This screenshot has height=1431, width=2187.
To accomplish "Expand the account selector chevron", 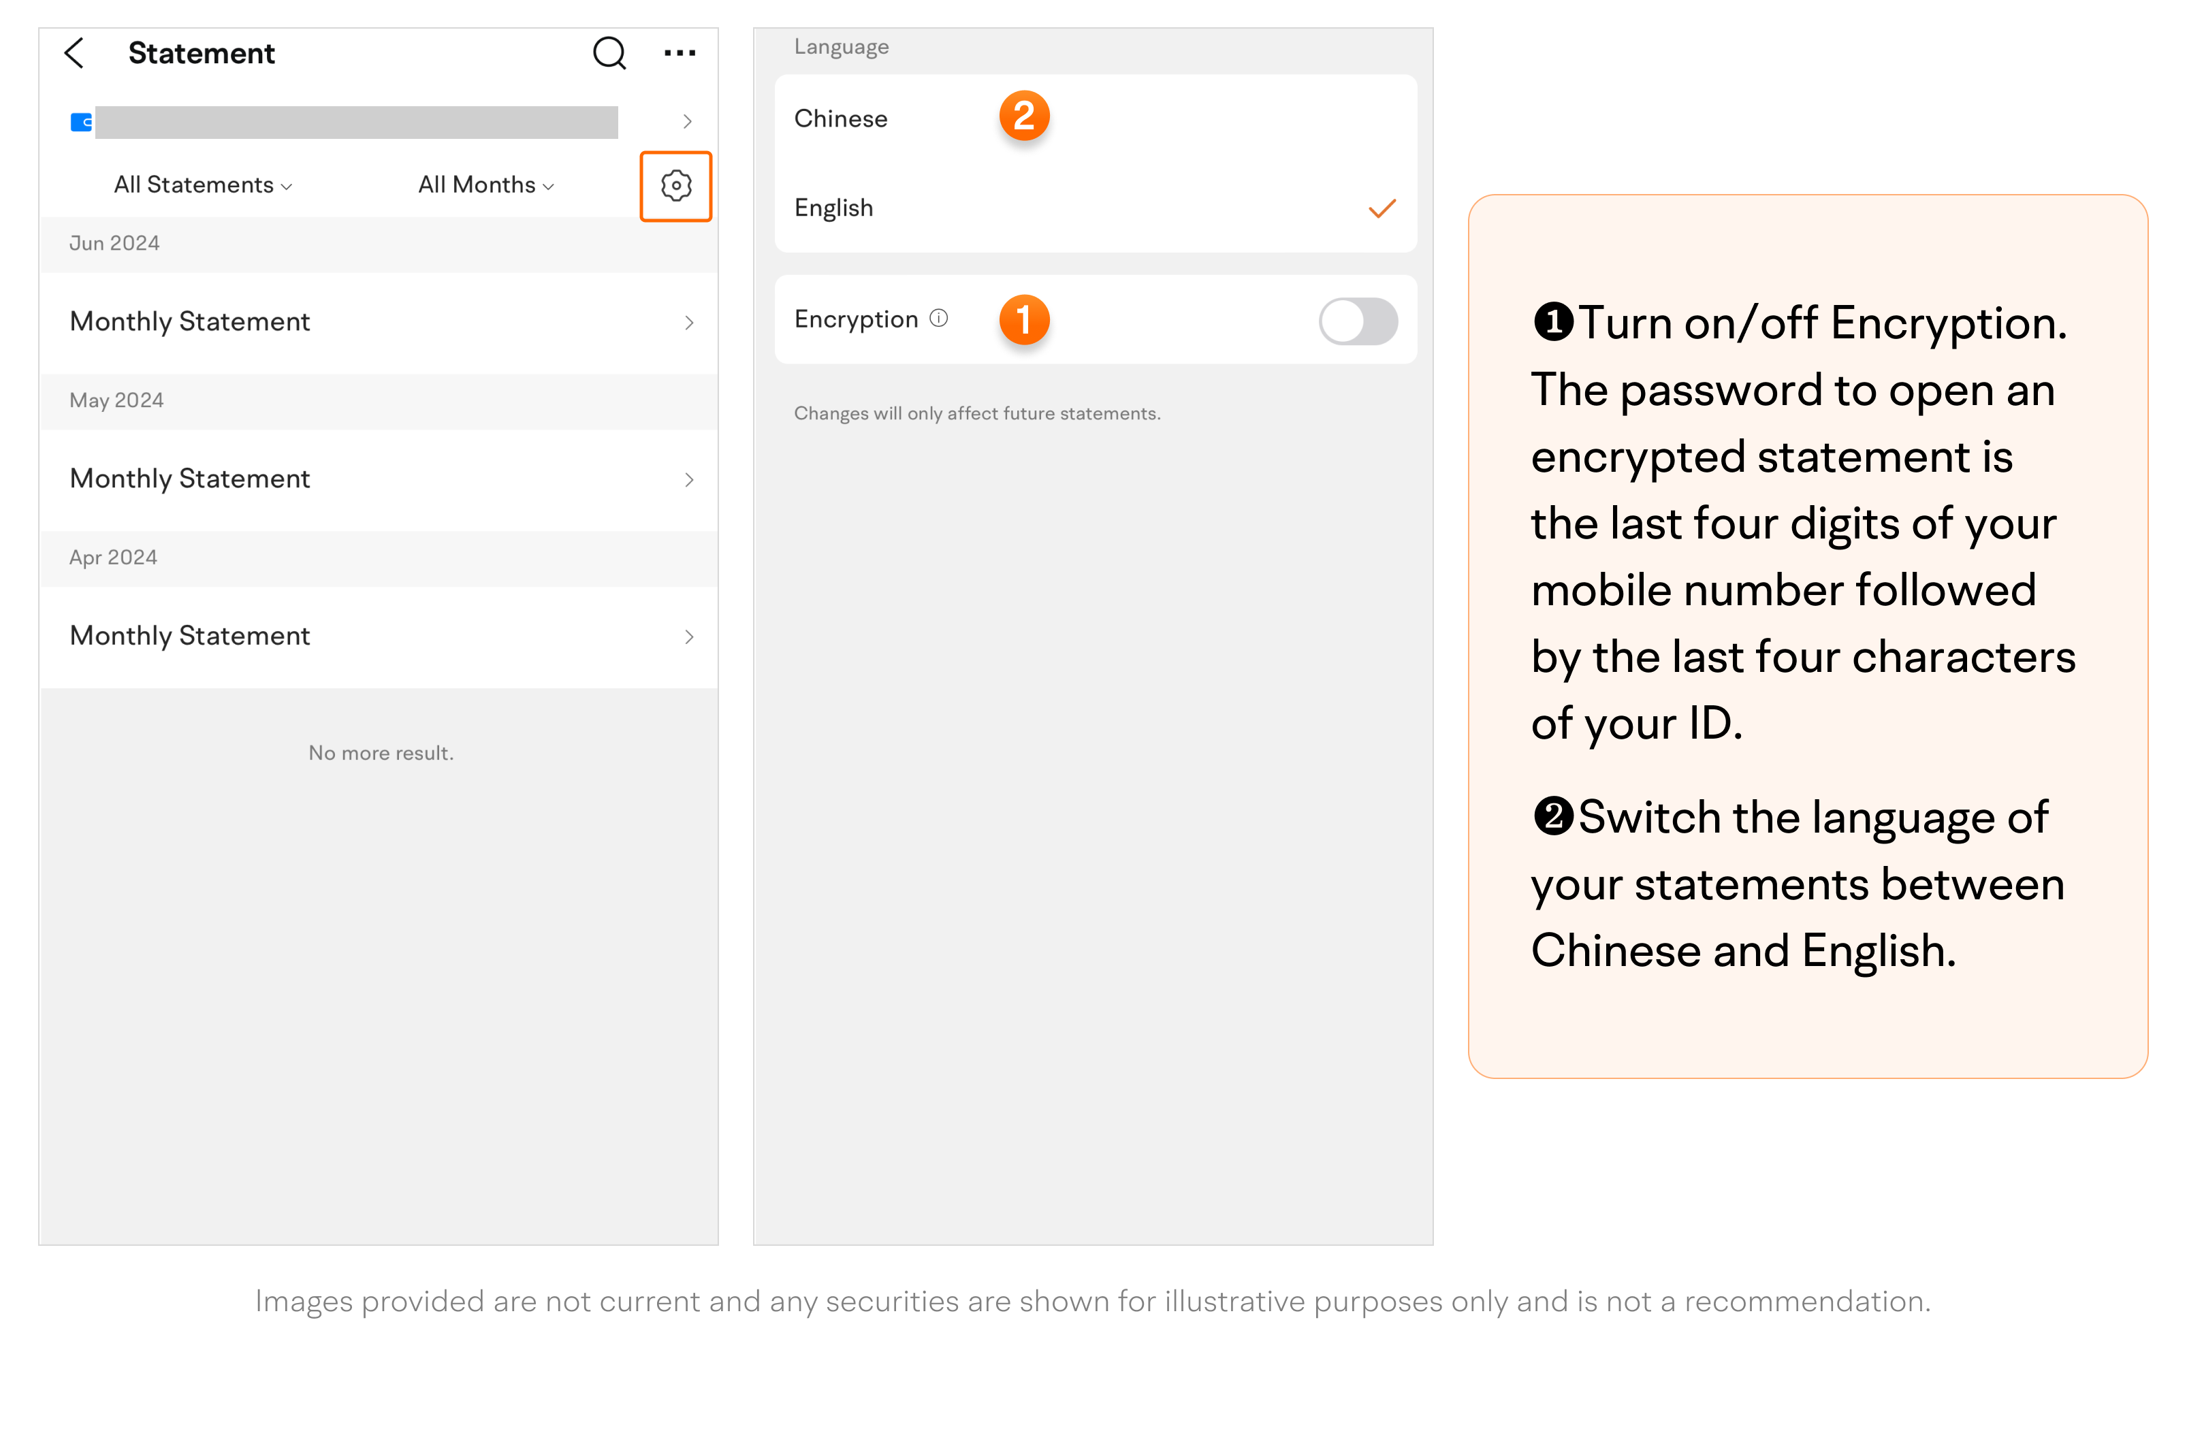I will (686, 122).
